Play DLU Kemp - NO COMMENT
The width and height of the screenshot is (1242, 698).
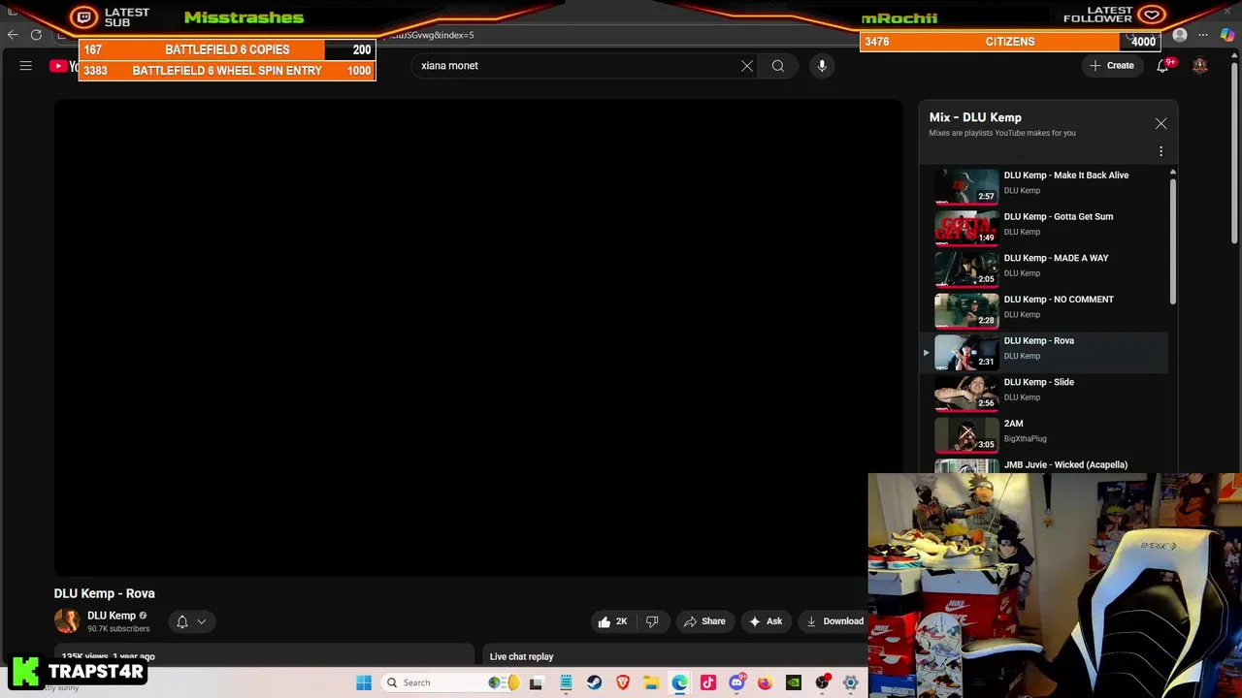(x=1059, y=300)
